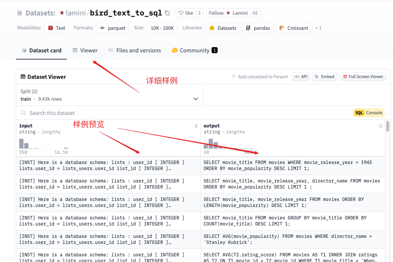Show the +1 additional libraries

pyautogui.click(x=318, y=28)
